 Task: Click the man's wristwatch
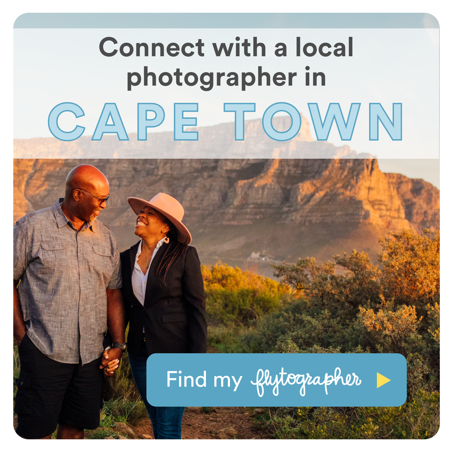120,346
